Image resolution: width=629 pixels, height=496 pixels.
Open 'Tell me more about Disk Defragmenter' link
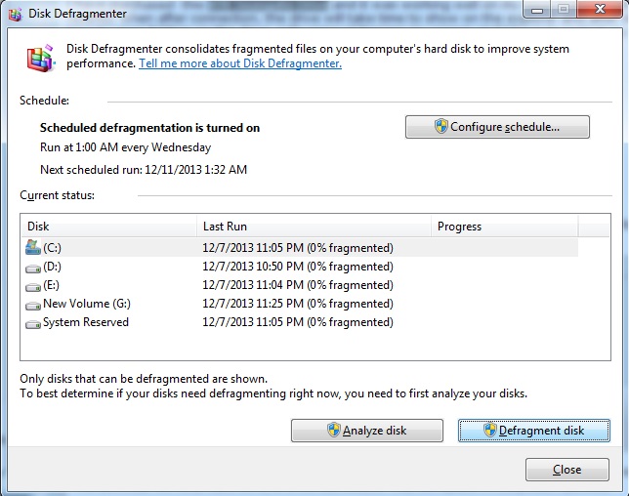coord(240,63)
